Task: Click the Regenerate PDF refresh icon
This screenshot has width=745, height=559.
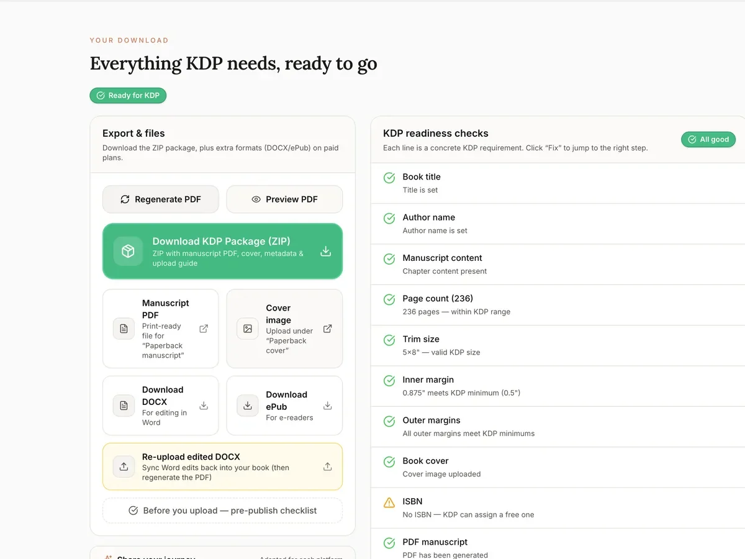Action: (125, 199)
